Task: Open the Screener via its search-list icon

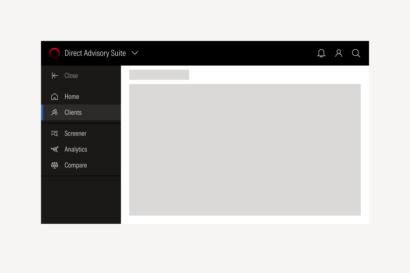Action: 55,133
